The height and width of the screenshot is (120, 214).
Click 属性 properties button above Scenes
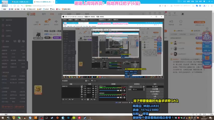click(87, 81)
